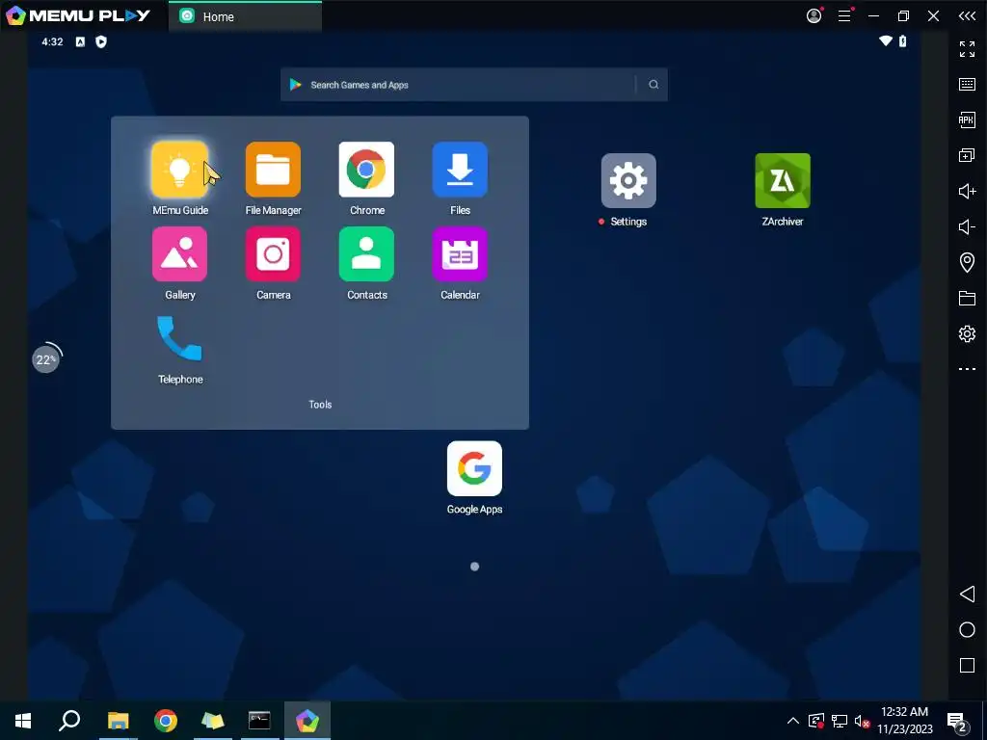Open the Windows notification center

[x=957, y=721]
